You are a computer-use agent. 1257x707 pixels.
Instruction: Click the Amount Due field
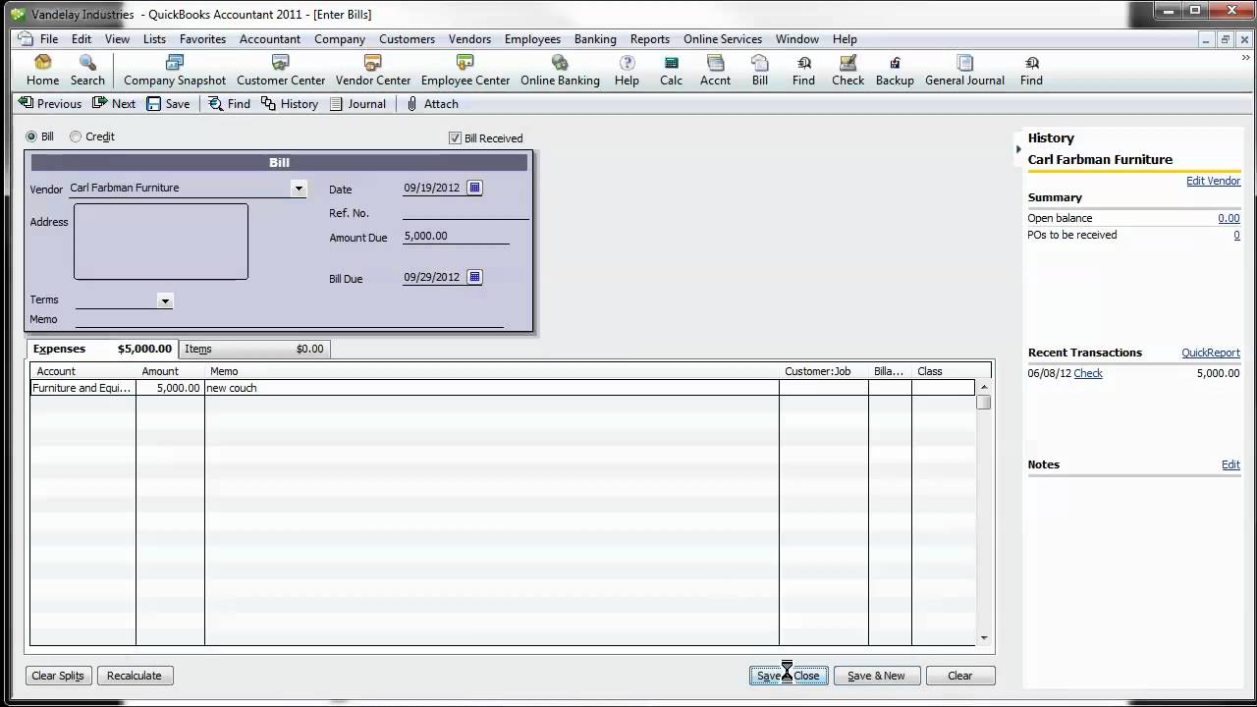click(x=456, y=237)
